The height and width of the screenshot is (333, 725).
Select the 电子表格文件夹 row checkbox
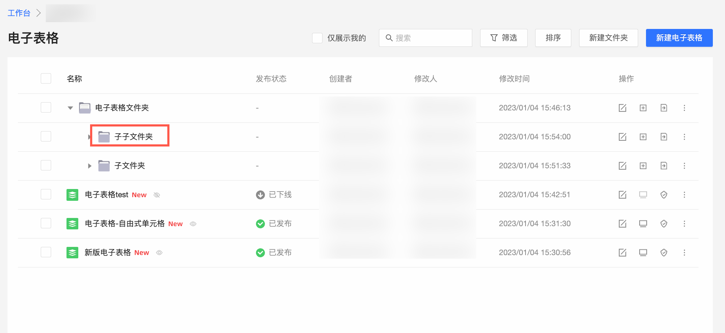point(46,108)
